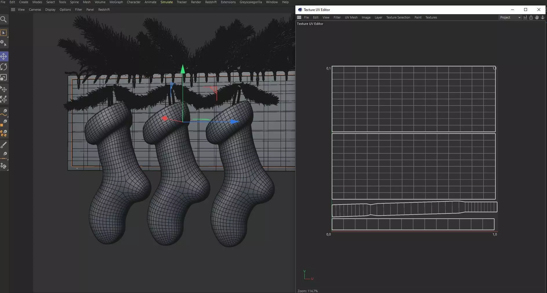
Task: Activate the Scale tool
Action: [x=3, y=78]
